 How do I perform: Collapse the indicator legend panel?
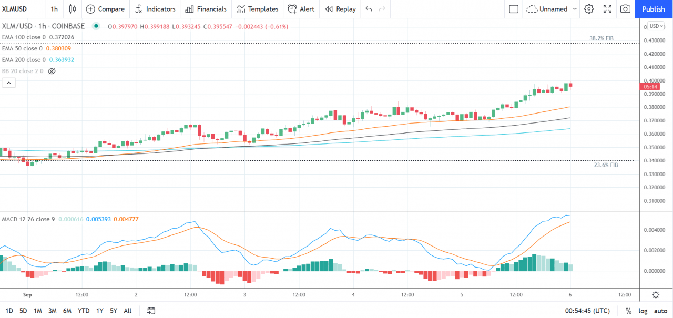8,83
